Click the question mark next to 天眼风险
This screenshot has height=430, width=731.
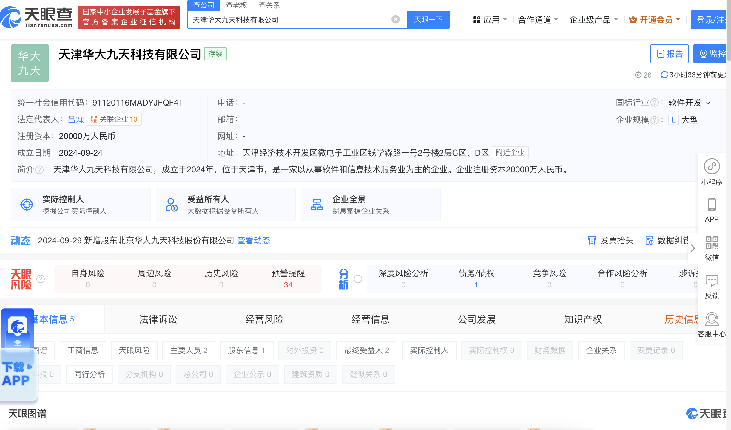[x=41, y=279]
